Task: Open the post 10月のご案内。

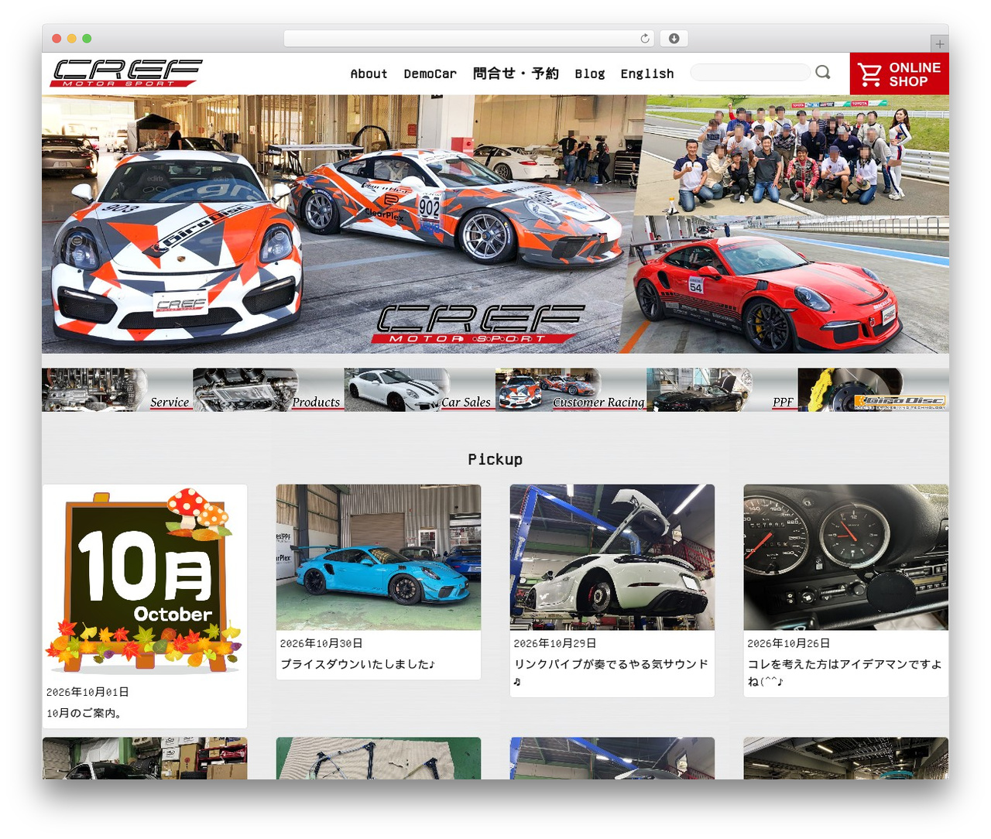Action: point(84,713)
